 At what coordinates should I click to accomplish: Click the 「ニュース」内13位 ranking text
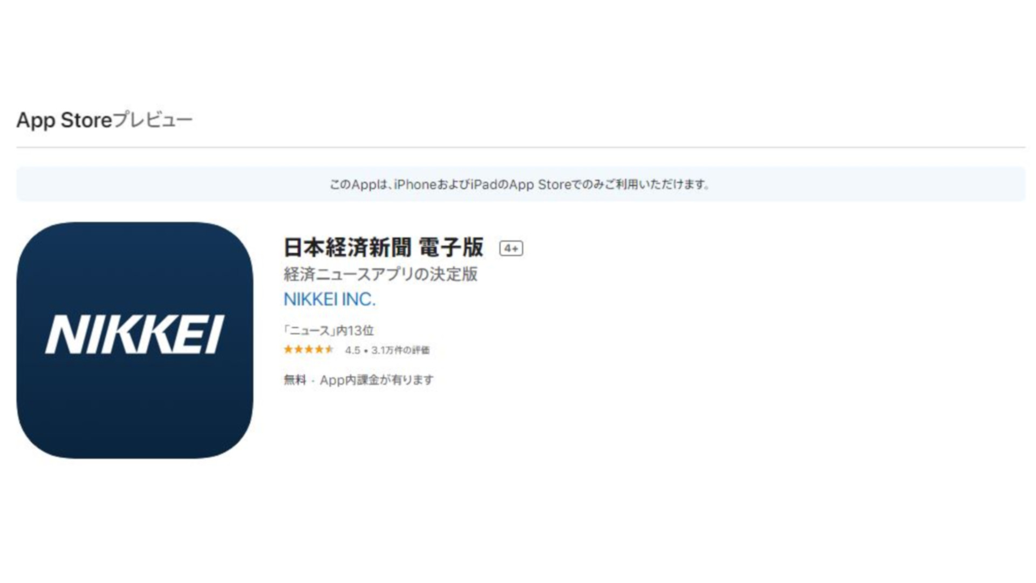pos(329,330)
